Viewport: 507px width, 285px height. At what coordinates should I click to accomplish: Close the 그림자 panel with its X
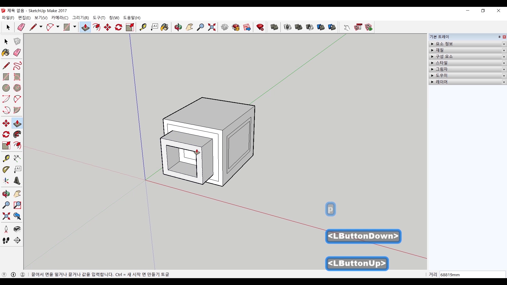point(504,69)
